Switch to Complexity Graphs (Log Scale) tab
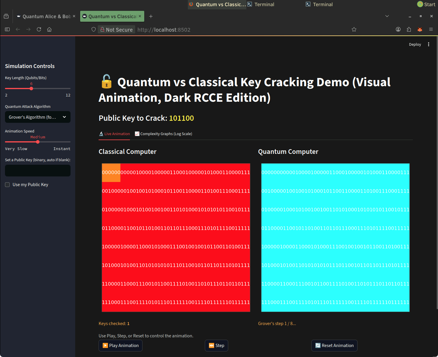The image size is (438, 357). (x=163, y=134)
